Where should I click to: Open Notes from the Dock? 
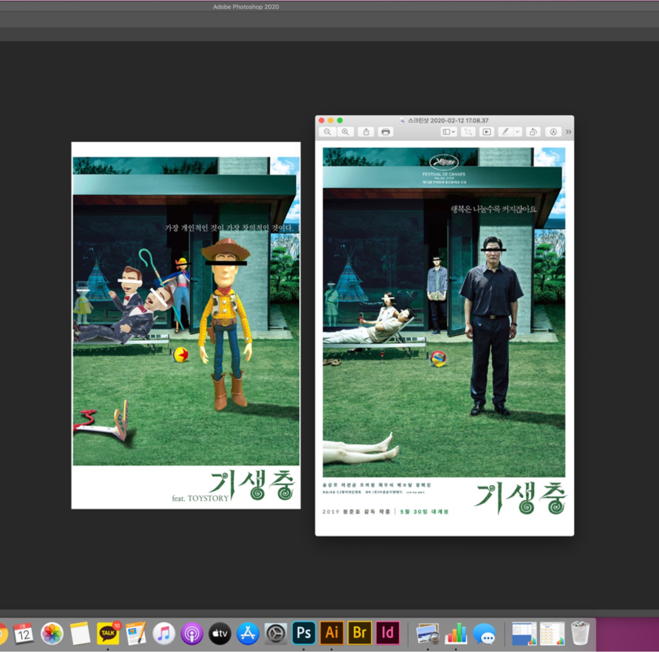(x=80, y=634)
